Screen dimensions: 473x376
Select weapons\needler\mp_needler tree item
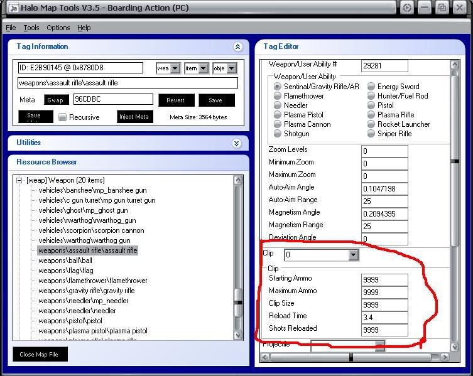point(84,301)
